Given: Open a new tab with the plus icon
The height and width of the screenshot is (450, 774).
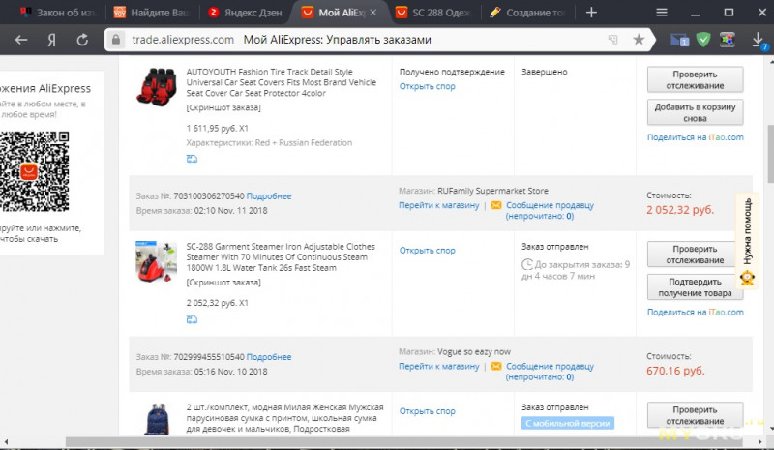Looking at the screenshot, I should coord(591,13).
